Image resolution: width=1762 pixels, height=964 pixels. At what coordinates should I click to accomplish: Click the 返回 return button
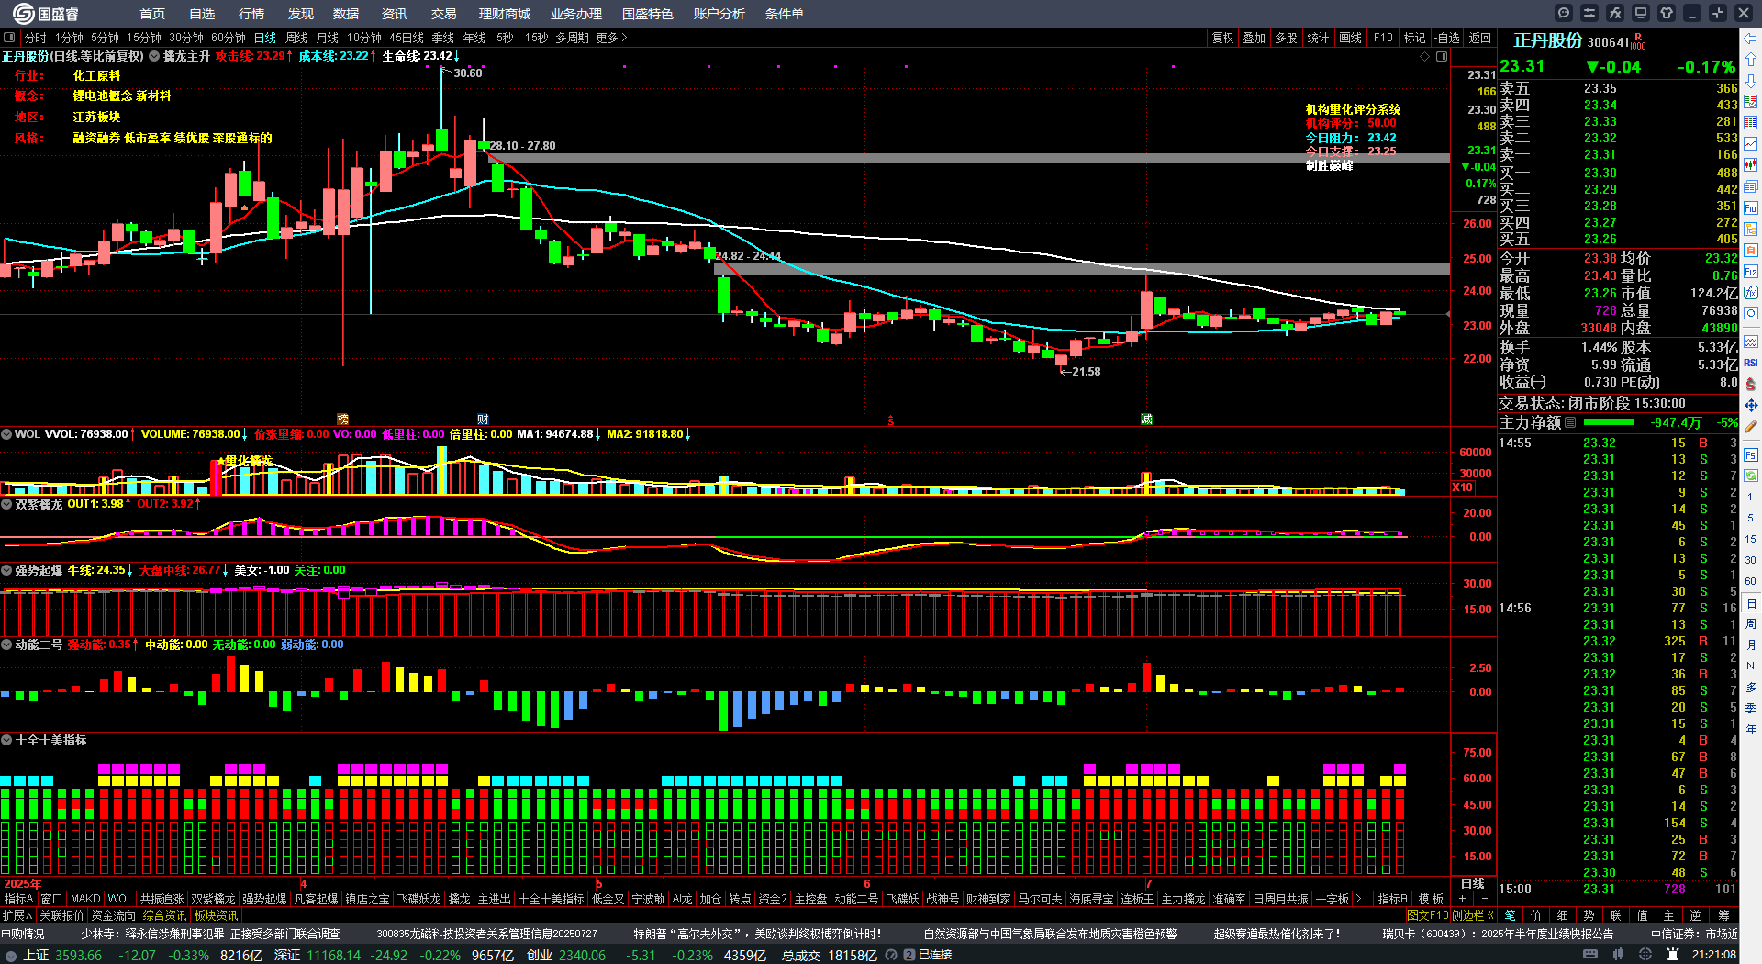click(1479, 38)
